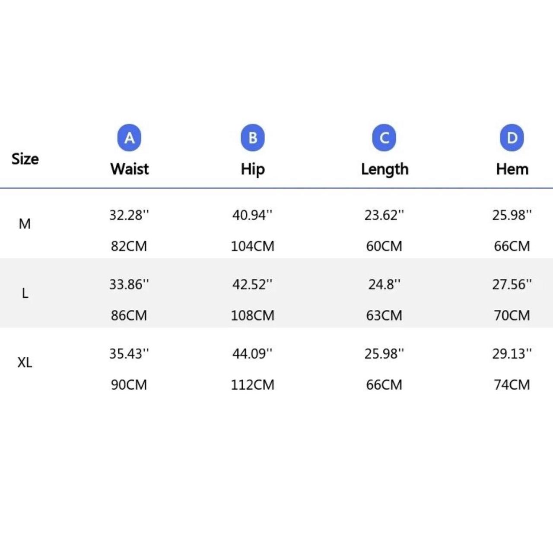553x553 pixels.
Task: Select the 66CM length value for XL
Action: (384, 385)
